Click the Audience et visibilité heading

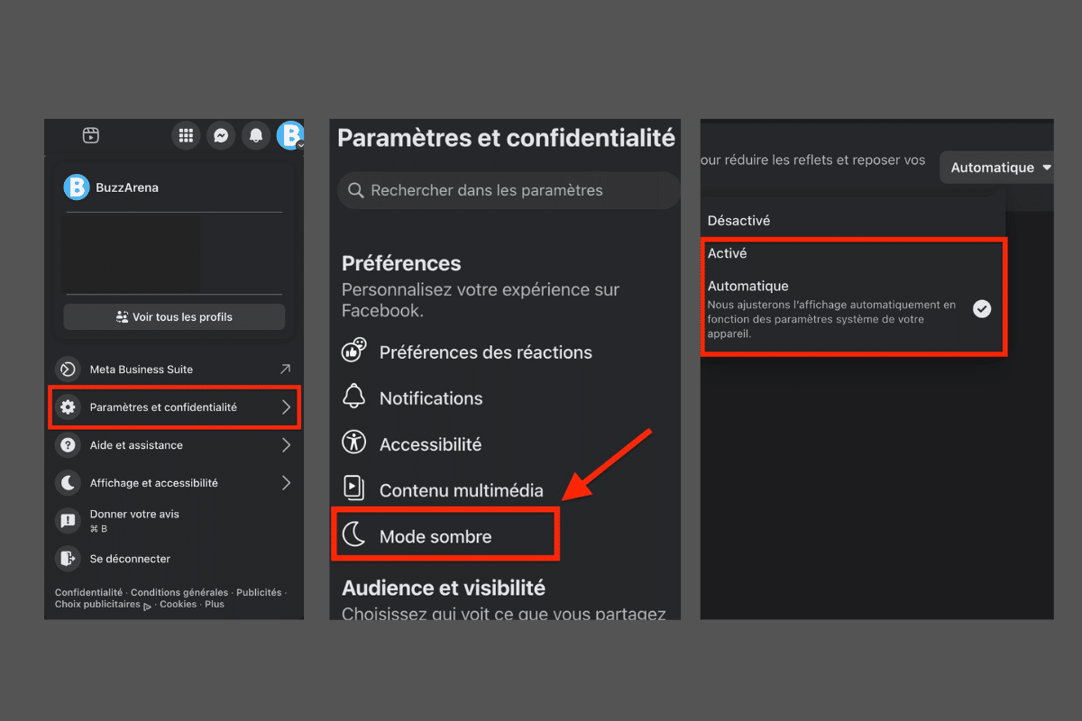point(444,588)
